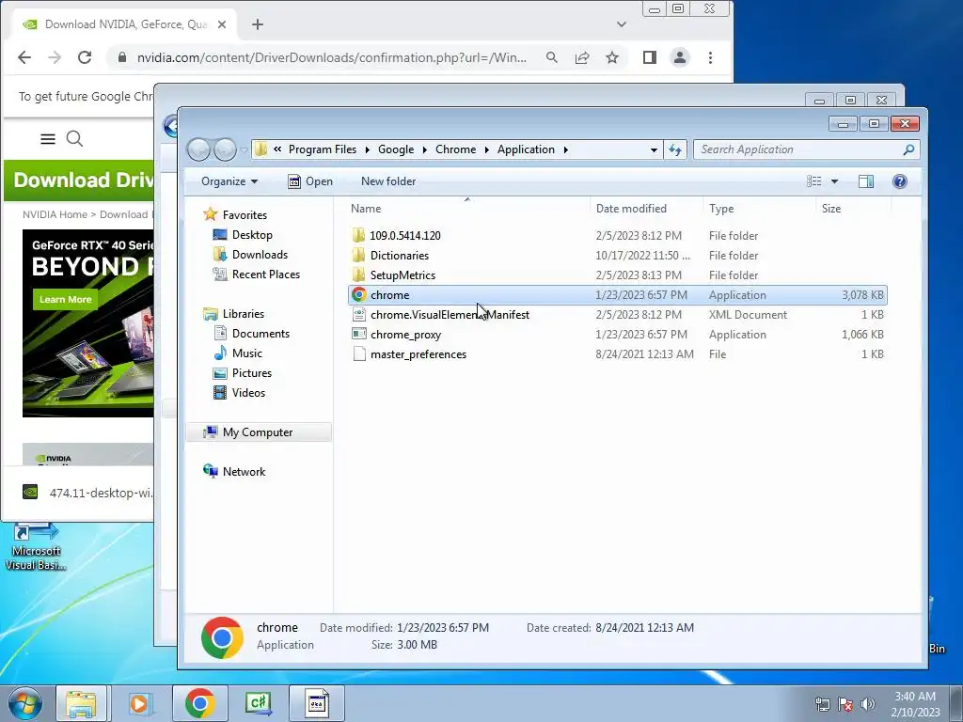Open the Explorer Help button
The width and height of the screenshot is (963, 722).
(900, 181)
